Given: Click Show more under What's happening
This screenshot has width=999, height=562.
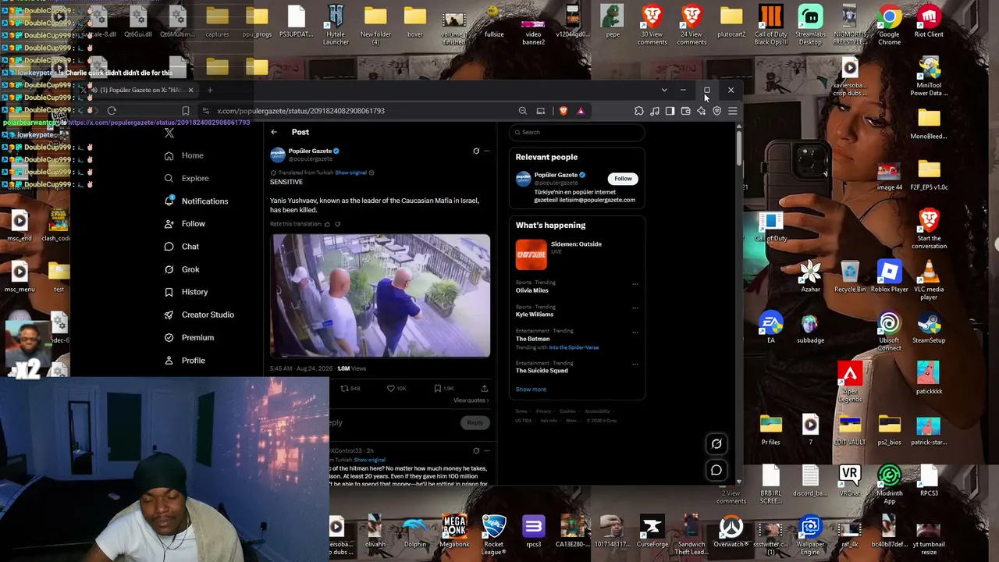Looking at the screenshot, I should point(531,389).
